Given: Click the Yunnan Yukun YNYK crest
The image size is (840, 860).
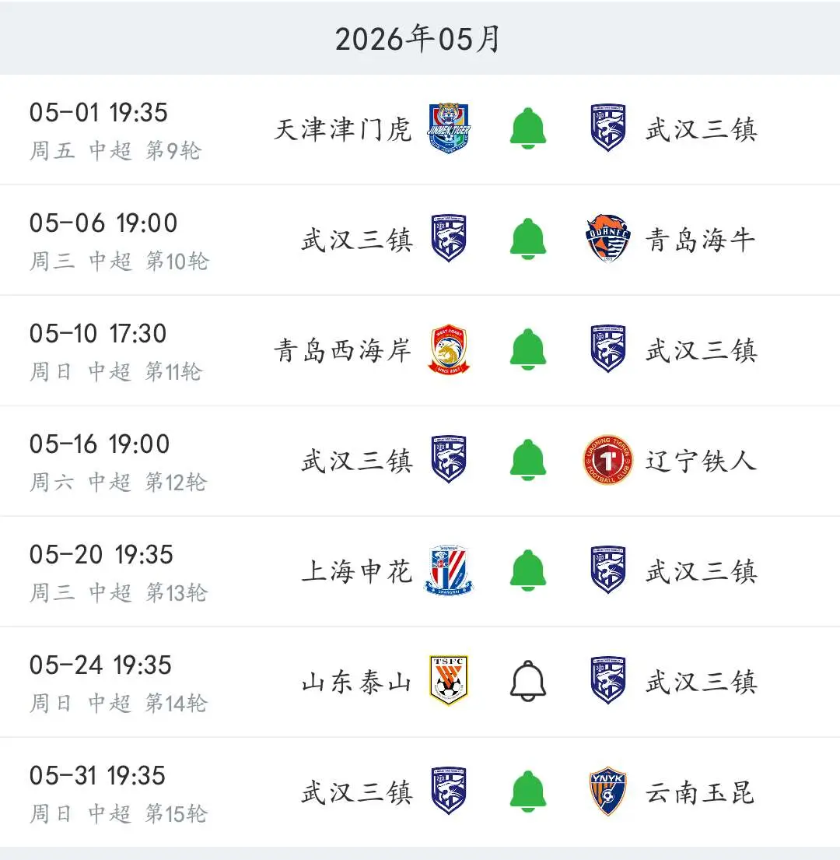Looking at the screenshot, I should (607, 791).
